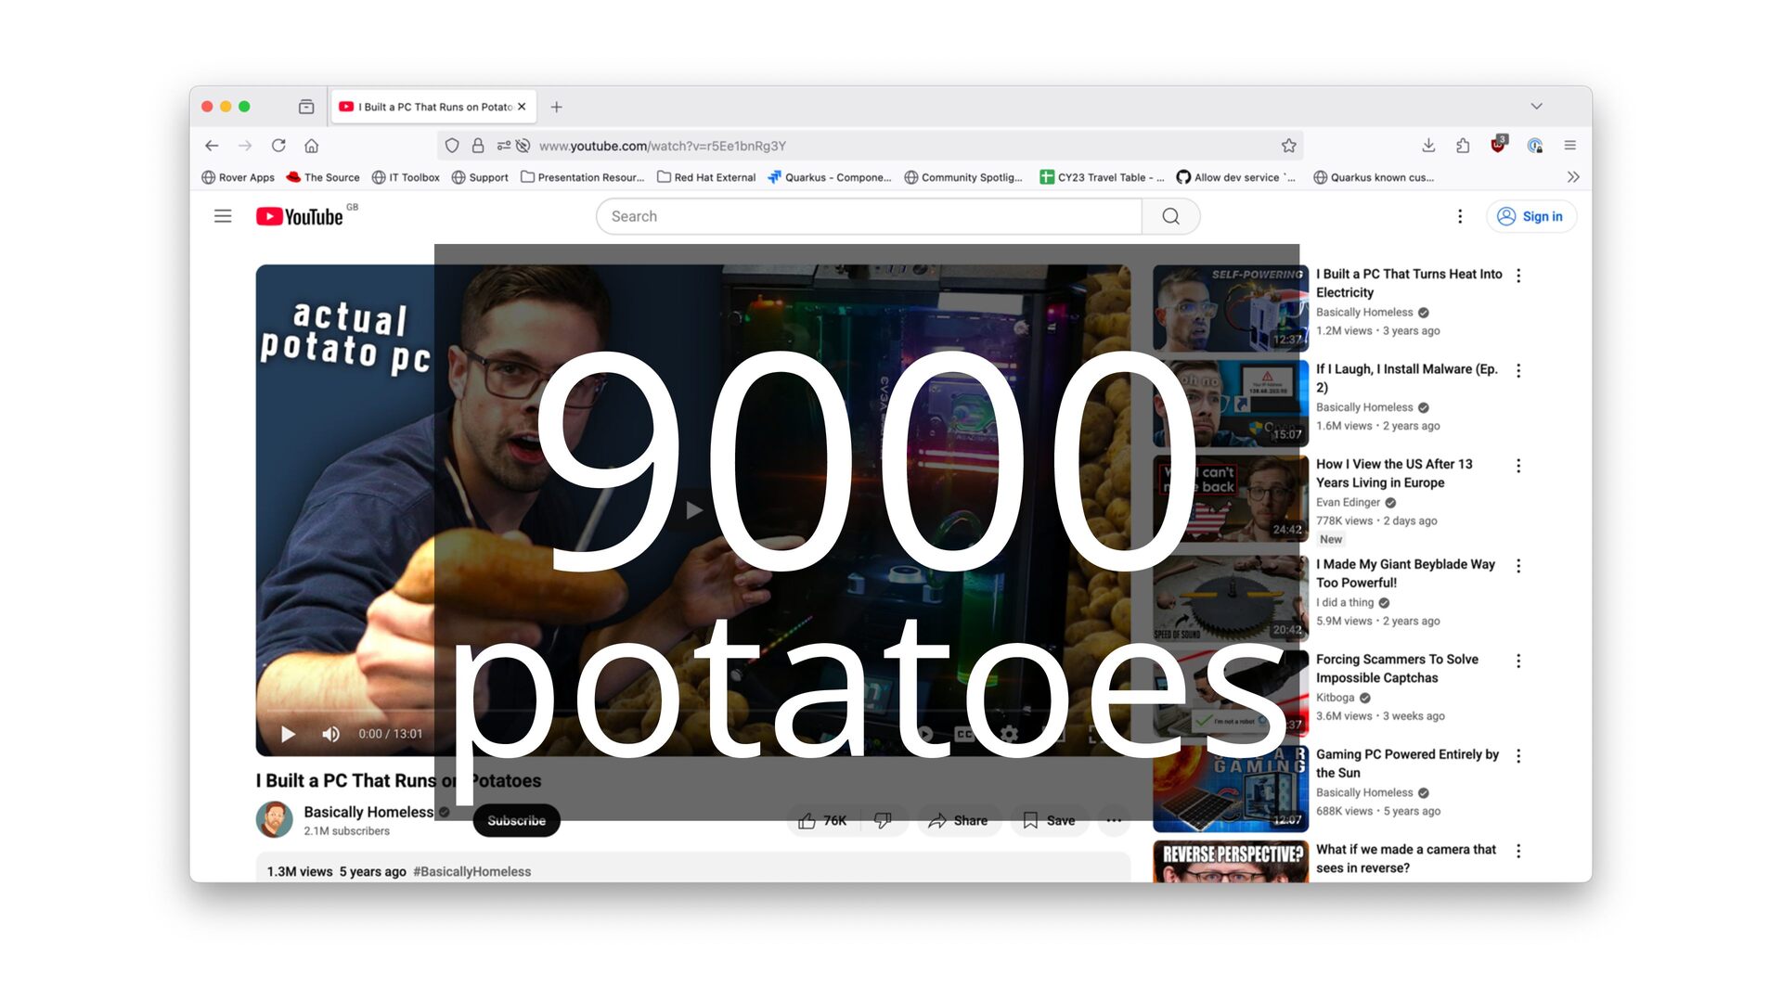The width and height of the screenshot is (1782, 1002).
Task: Open the downloads panel icon
Action: [1428, 146]
